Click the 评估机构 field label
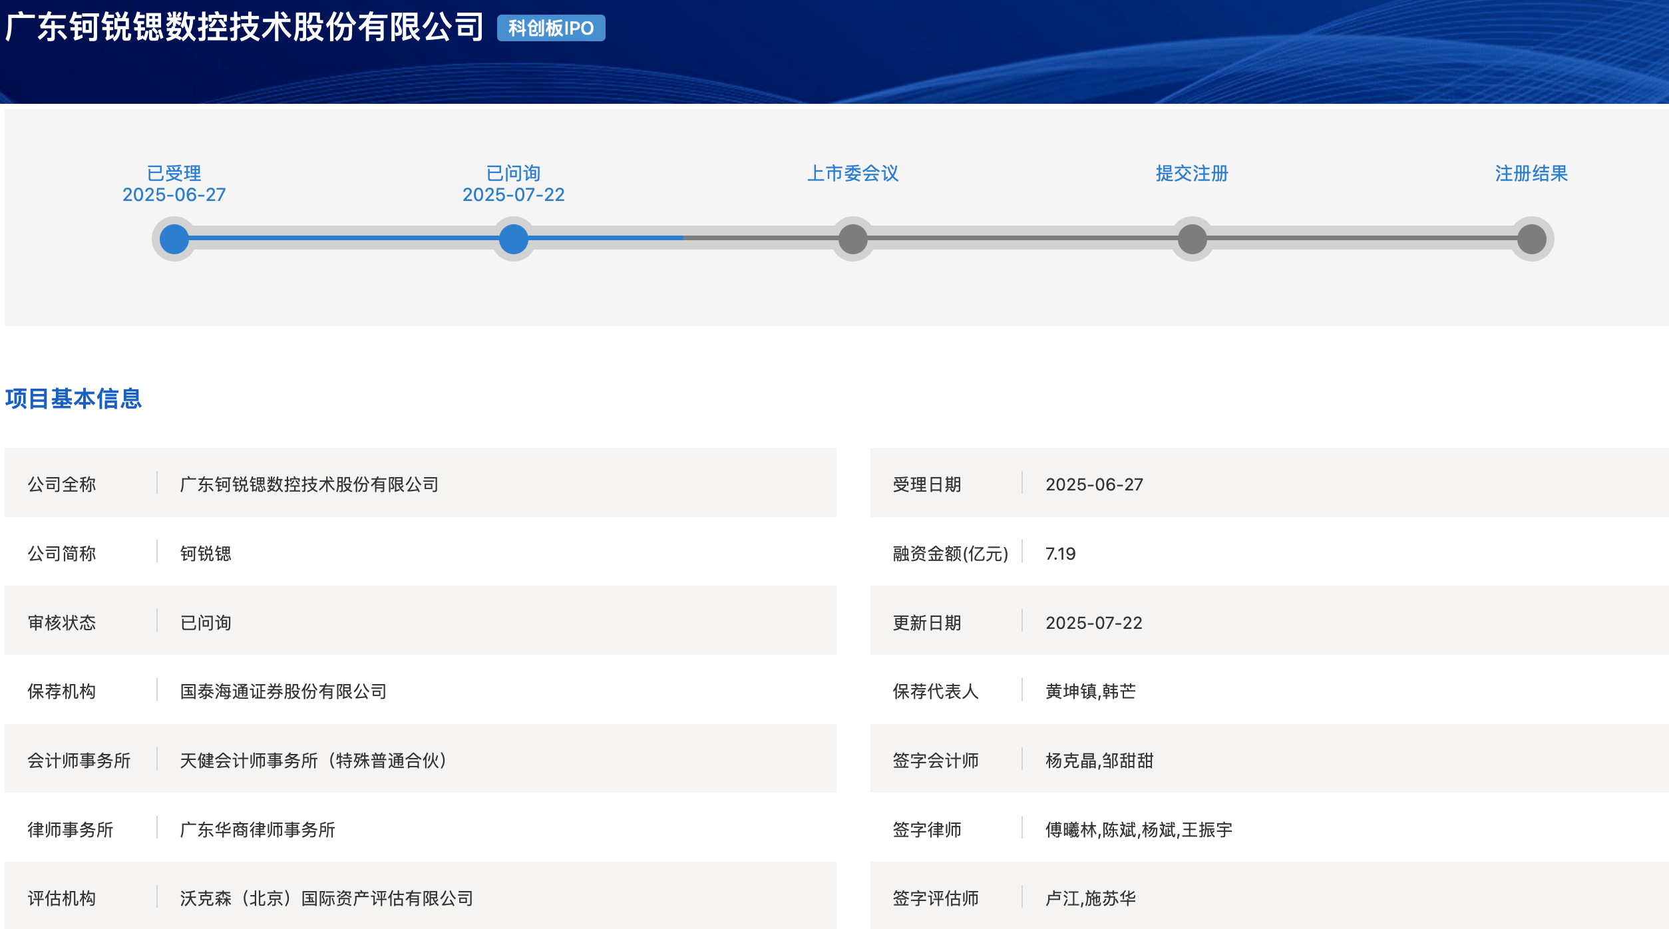This screenshot has width=1669, height=929. [x=62, y=898]
